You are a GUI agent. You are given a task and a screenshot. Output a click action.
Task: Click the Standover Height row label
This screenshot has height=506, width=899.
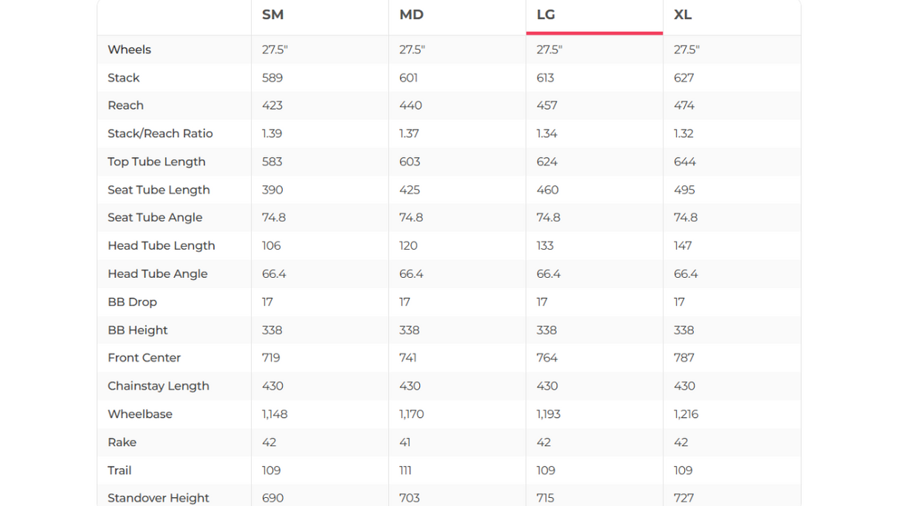[158, 498]
